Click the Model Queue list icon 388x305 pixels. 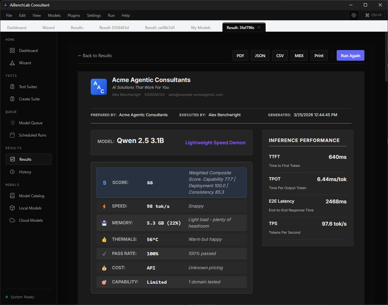12,123
